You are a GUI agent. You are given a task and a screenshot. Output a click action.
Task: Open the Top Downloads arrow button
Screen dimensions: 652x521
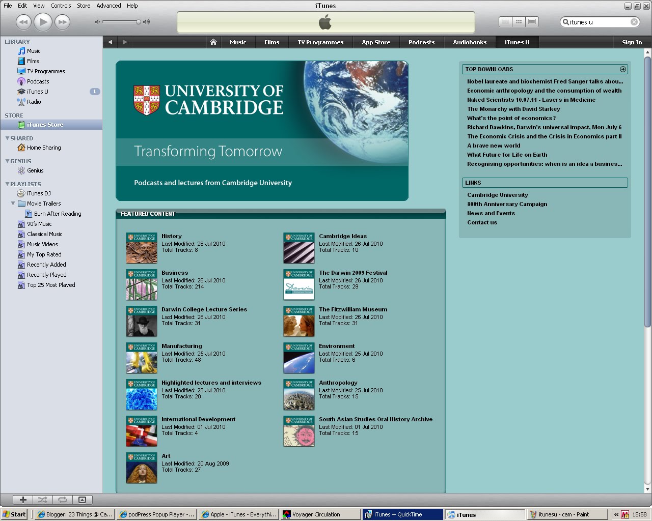622,69
